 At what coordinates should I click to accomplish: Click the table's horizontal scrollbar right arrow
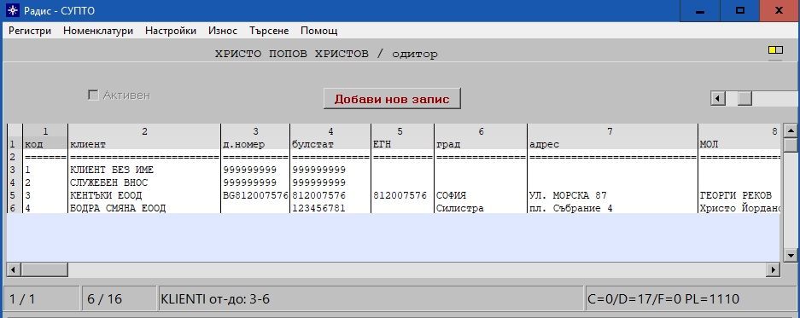click(x=774, y=269)
